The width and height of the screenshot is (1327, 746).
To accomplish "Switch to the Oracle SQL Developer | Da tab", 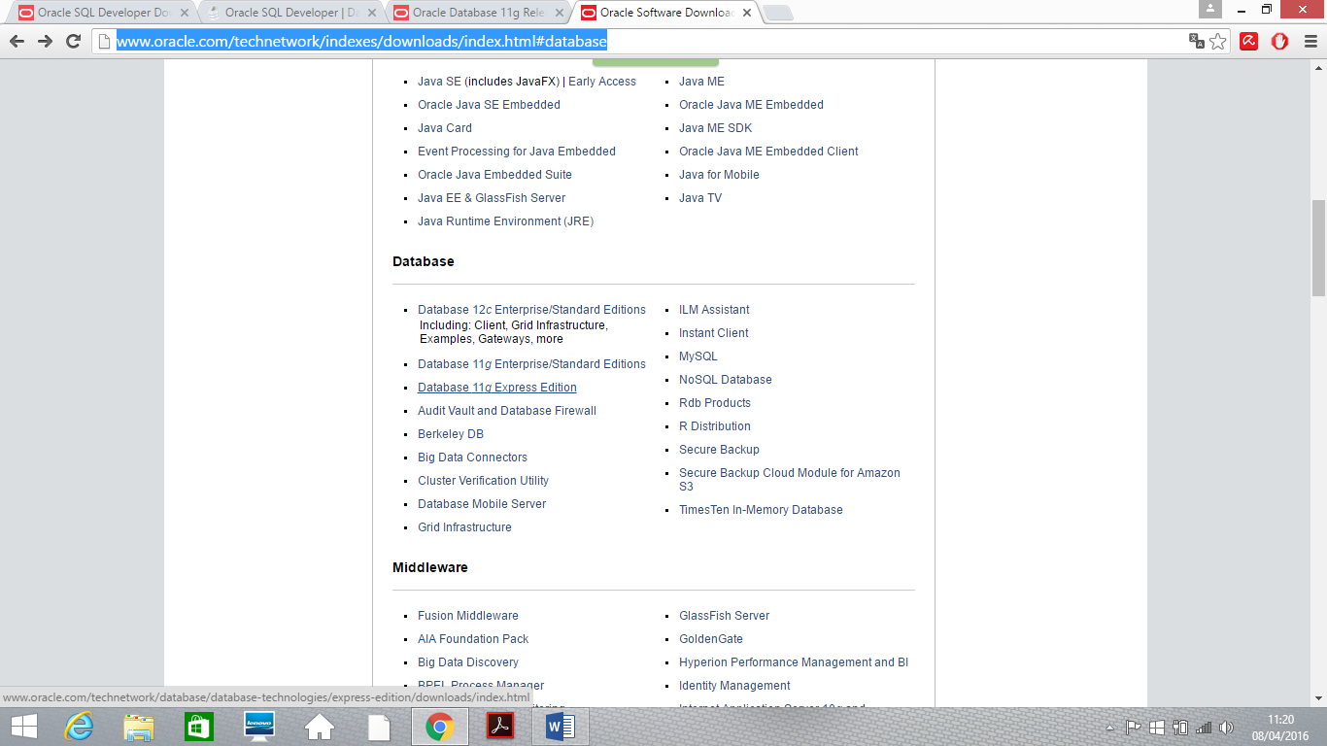I will [x=289, y=13].
